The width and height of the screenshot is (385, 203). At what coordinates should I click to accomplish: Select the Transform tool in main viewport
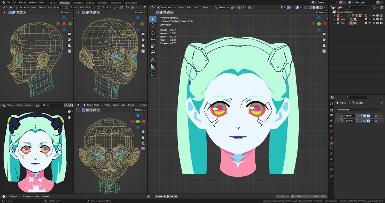pyautogui.click(x=153, y=53)
